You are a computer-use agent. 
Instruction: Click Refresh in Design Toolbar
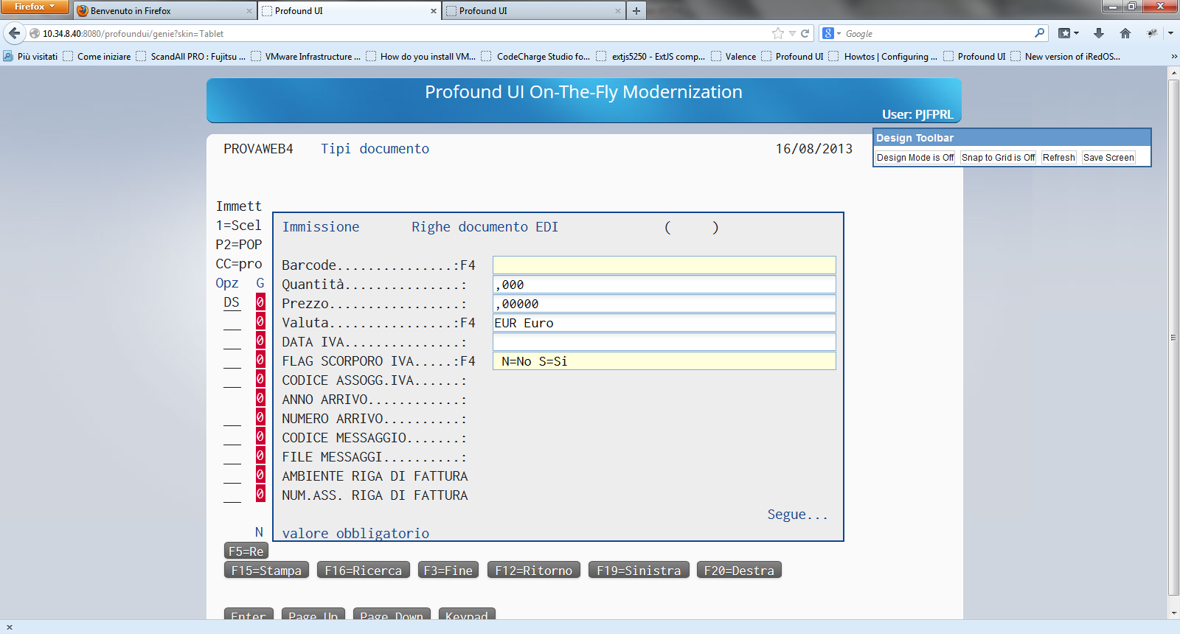coord(1058,157)
